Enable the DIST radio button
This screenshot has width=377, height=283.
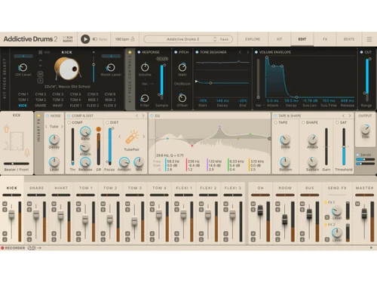(x=107, y=122)
